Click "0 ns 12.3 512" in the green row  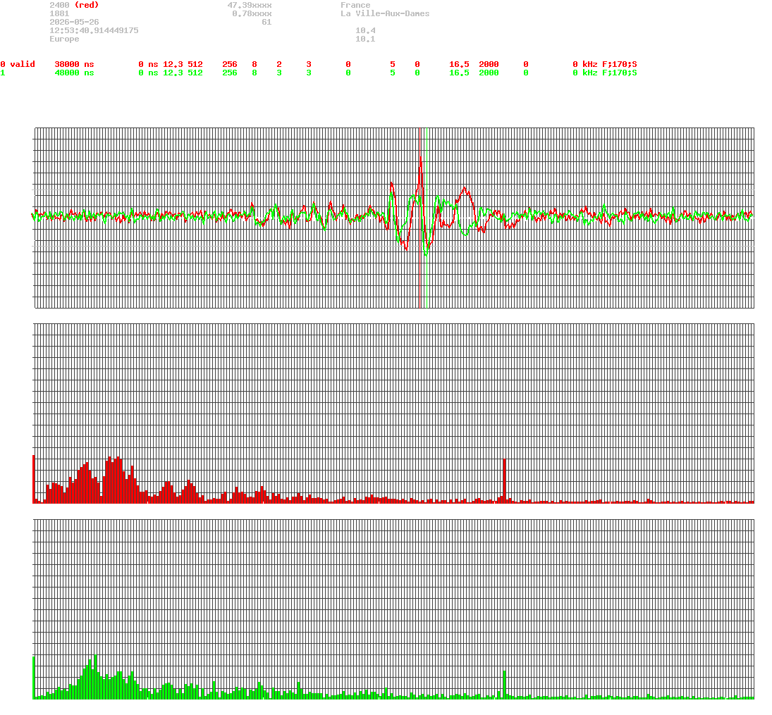pos(171,73)
